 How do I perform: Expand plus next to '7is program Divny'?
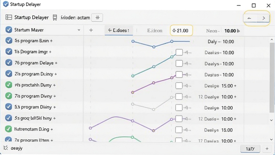click(x=55, y=96)
